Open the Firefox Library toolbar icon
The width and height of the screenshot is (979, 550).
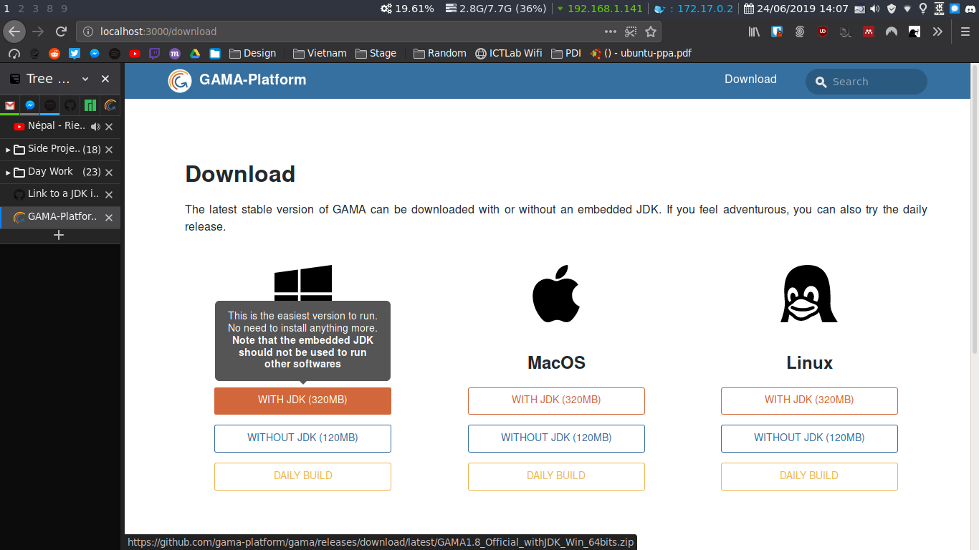tap(753, 32)
